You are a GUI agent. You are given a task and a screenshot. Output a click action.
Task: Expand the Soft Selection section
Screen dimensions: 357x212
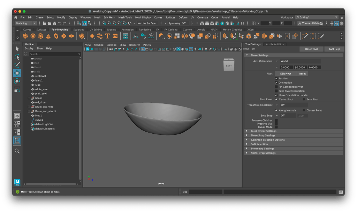(x=259, y=144)
